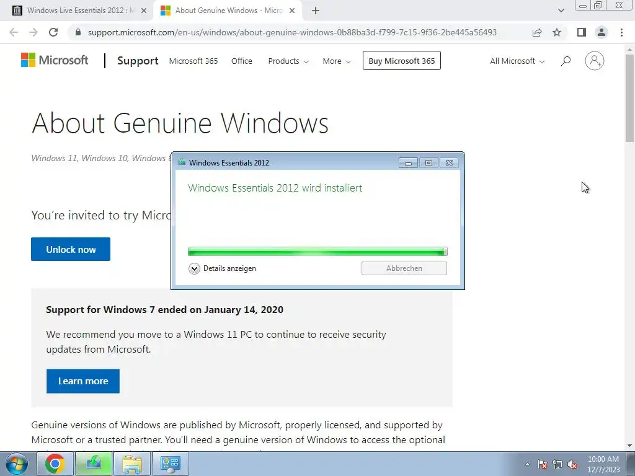635x476 pixels.
Task: Click the About Genuine Windows heading
Action: point(180,123)
